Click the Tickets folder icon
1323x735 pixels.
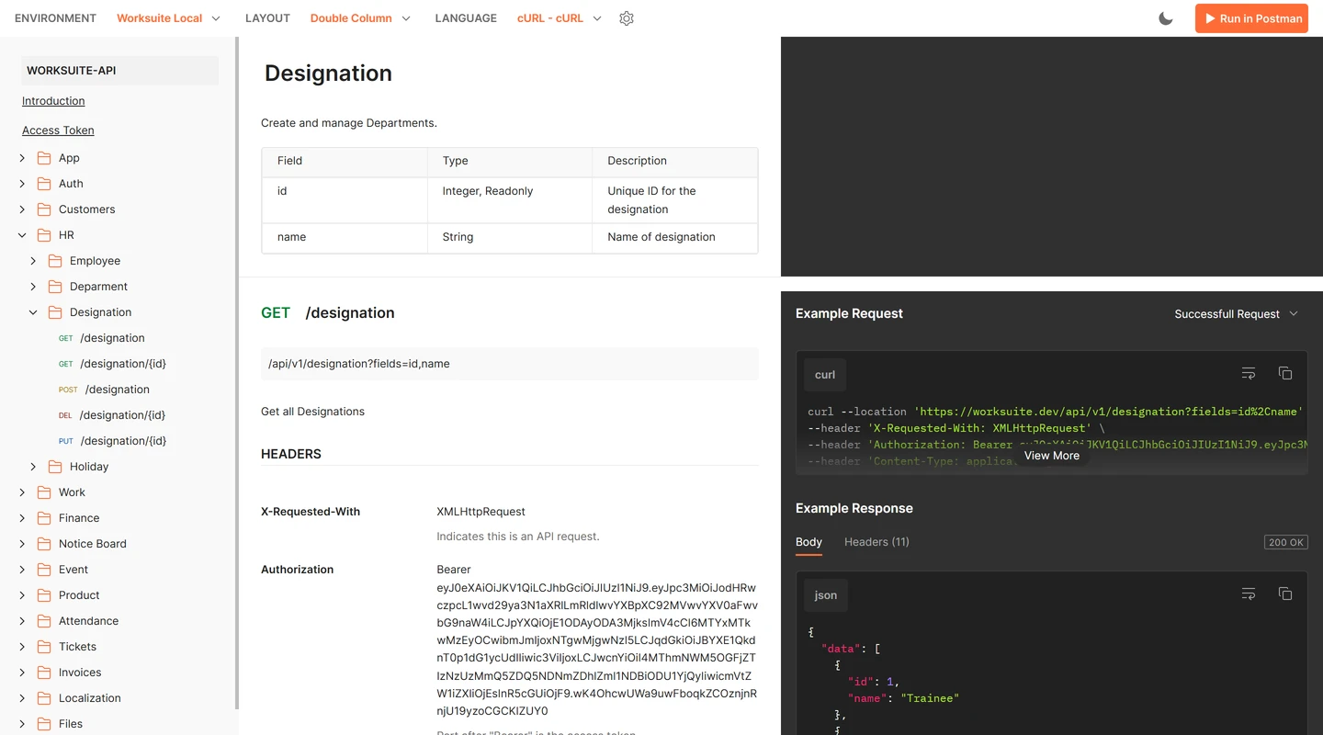pos(43,647)
